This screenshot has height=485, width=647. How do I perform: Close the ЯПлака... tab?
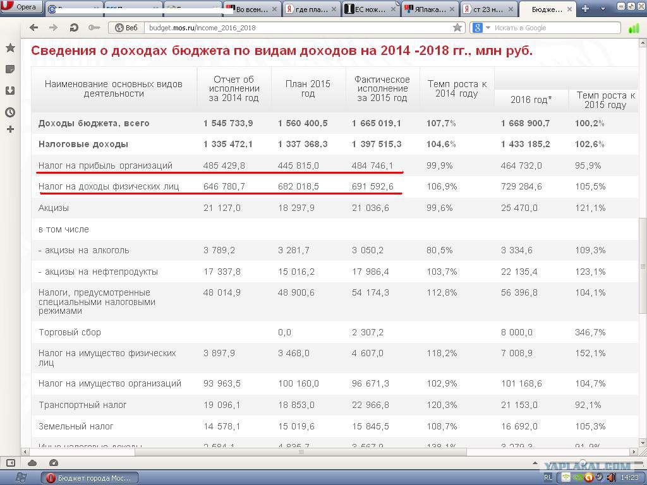452,9
